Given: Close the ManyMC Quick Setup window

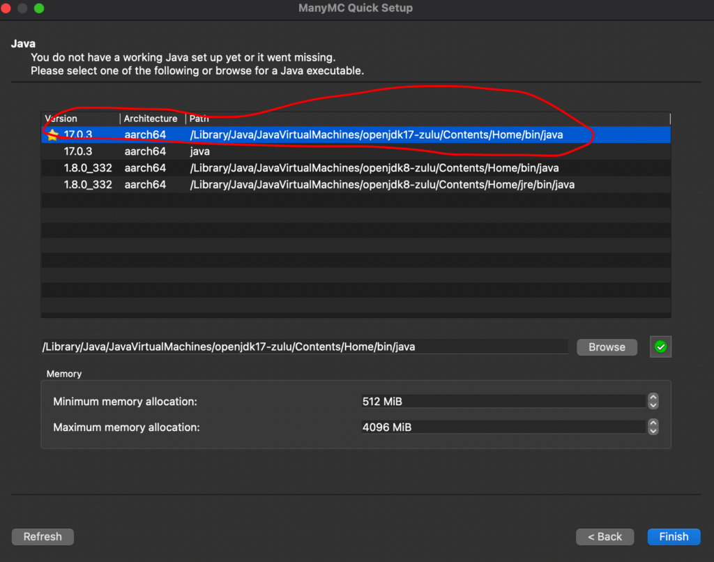Looking at the screenshot, I should [x=6, y=8].
